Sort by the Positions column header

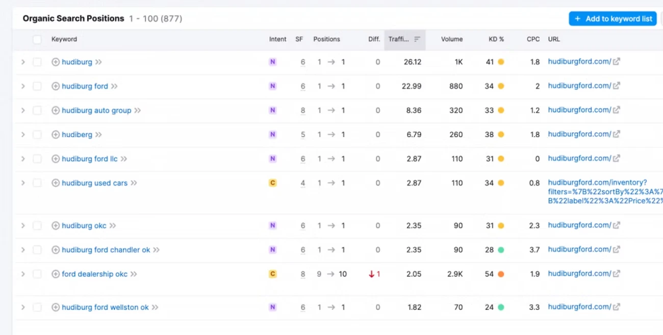pos(326,39)
